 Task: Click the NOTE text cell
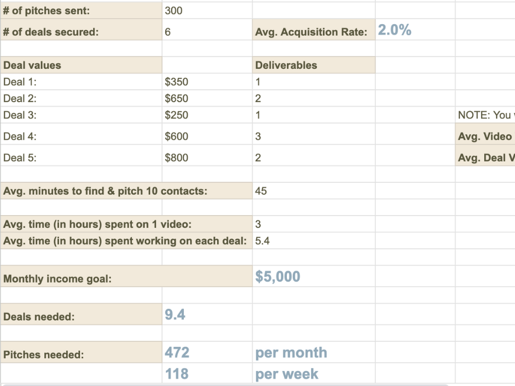click(x=485, y=115)
